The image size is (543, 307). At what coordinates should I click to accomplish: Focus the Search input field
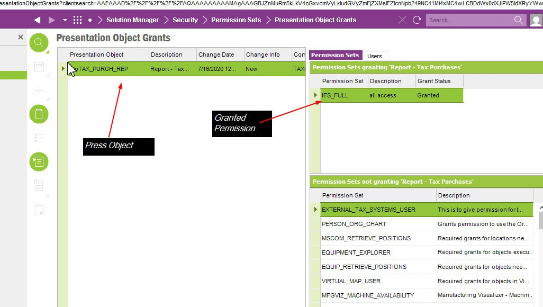pyautogui.click(x=470, y=20)
